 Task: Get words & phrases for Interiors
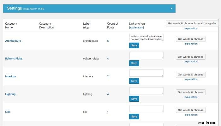(x=191, y=75)
